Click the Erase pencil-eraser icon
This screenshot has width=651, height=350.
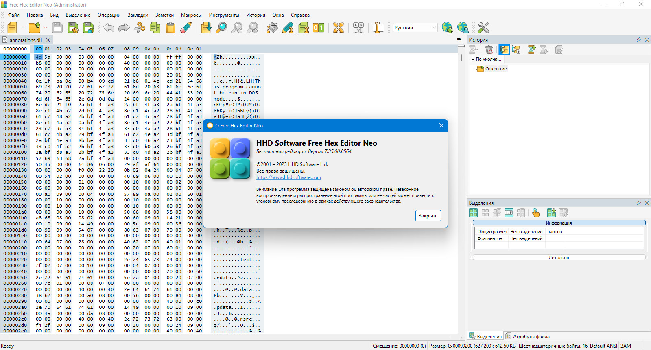[186, 28]
